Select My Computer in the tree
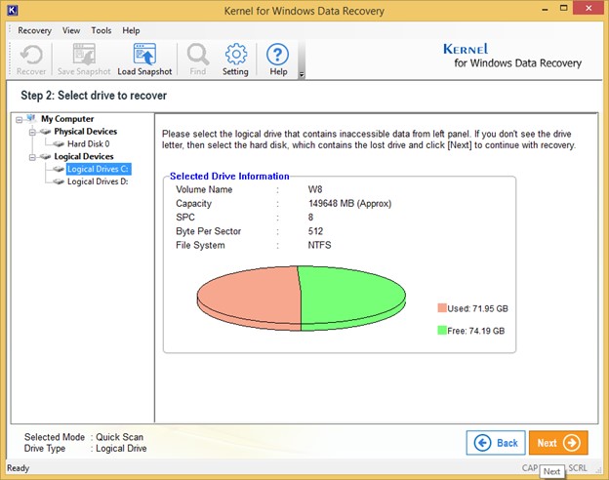 pyautogui.click(x=67, y=119)
